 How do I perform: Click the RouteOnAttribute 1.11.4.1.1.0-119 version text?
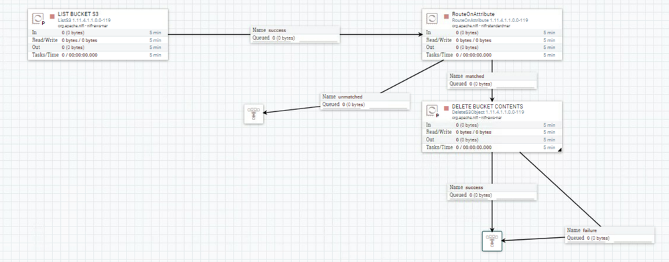point(490,20)
